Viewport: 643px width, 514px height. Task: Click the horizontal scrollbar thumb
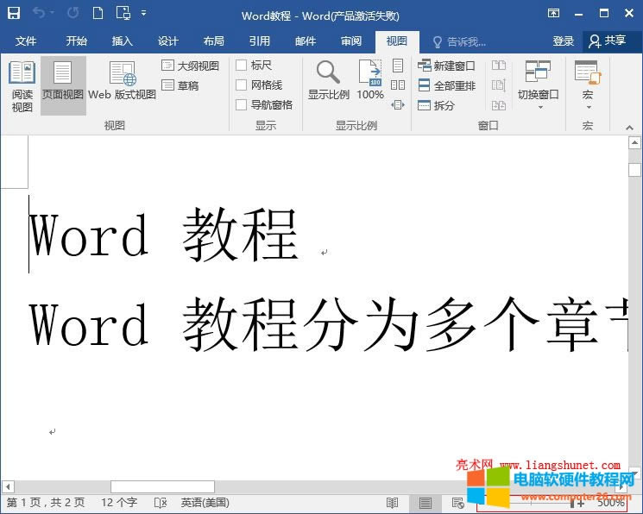click(x=162, y=487)
